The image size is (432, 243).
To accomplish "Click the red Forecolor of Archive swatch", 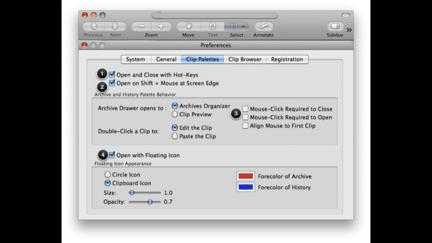I will (x=246, y=176).
